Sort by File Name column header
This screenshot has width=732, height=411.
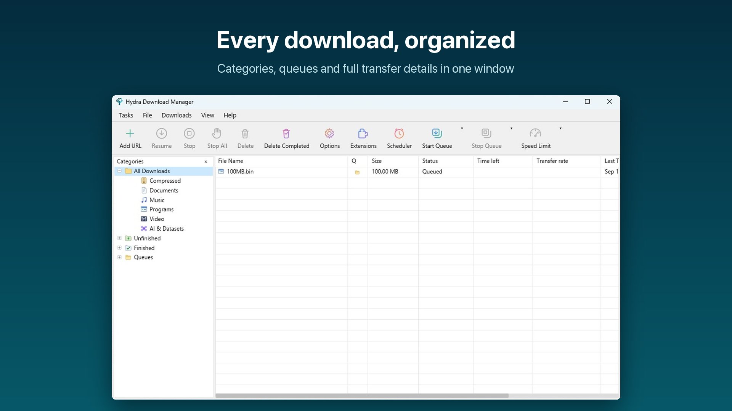281,161
